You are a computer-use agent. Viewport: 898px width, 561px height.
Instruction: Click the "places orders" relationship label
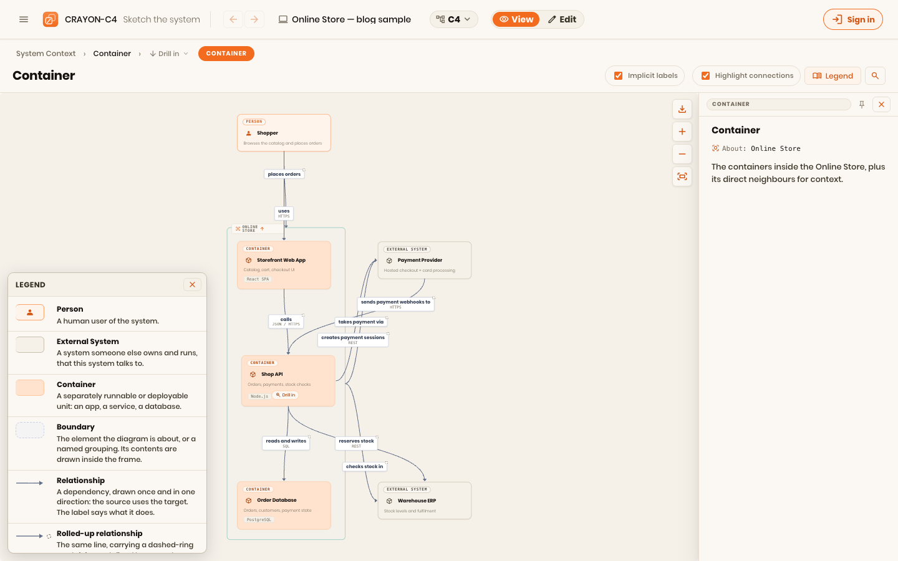click(x=284, y=175)
